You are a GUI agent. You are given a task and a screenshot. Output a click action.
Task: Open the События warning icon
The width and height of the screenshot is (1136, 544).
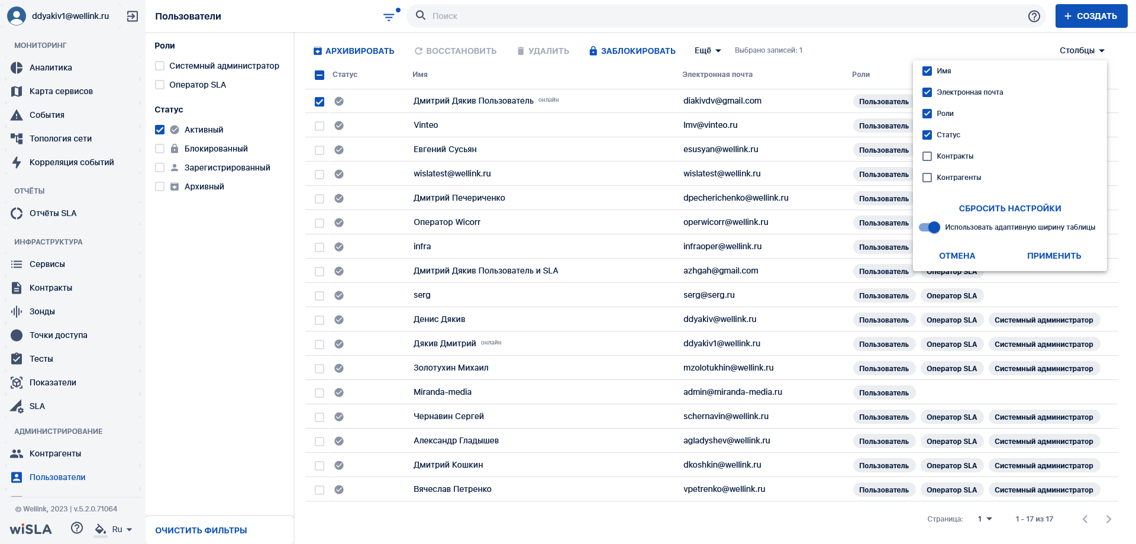point(17,115)
